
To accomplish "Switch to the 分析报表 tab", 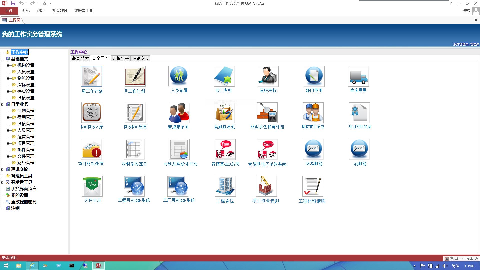I will (121, 58).
